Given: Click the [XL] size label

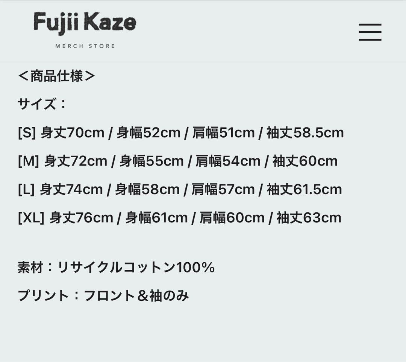Looking at the screenshot, I should click(x=31, y=218).
